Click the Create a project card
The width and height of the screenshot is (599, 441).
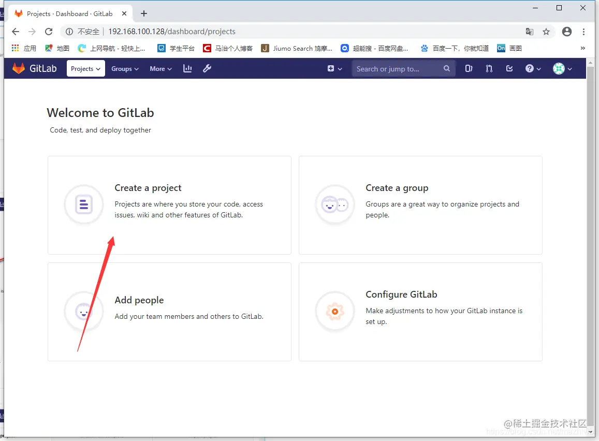point(169,205)
